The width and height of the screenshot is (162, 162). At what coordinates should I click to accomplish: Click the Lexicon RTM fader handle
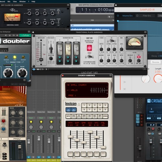[70, 136]
